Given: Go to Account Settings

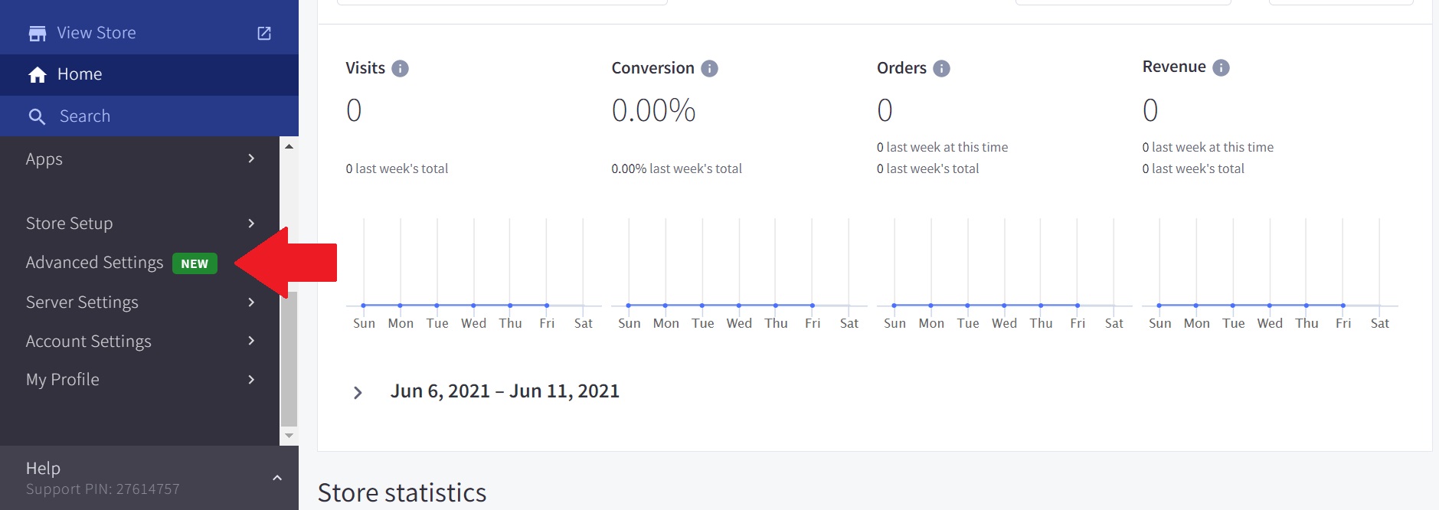Looking at the screenshot, I should pos(88,342).
